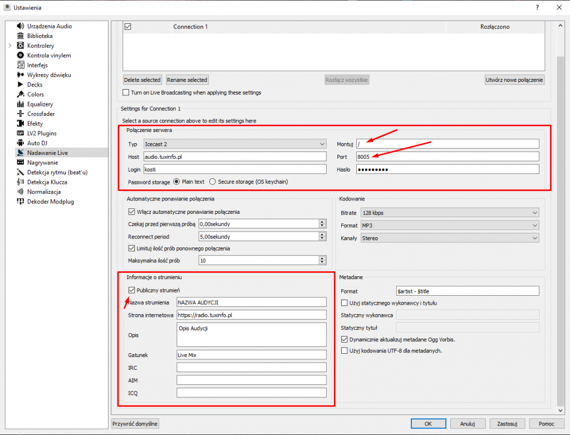Click the LV2 Plugins icon
Image resolution: width=570 pixels, height=435 pixels.
(21, 133)
